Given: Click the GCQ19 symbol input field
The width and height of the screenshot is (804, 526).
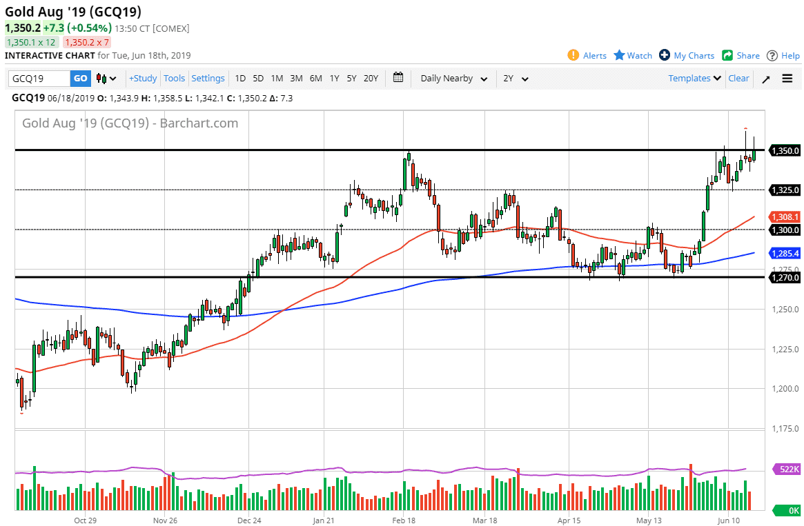Looking at the screenshot, I should click(x=39, y=79).
